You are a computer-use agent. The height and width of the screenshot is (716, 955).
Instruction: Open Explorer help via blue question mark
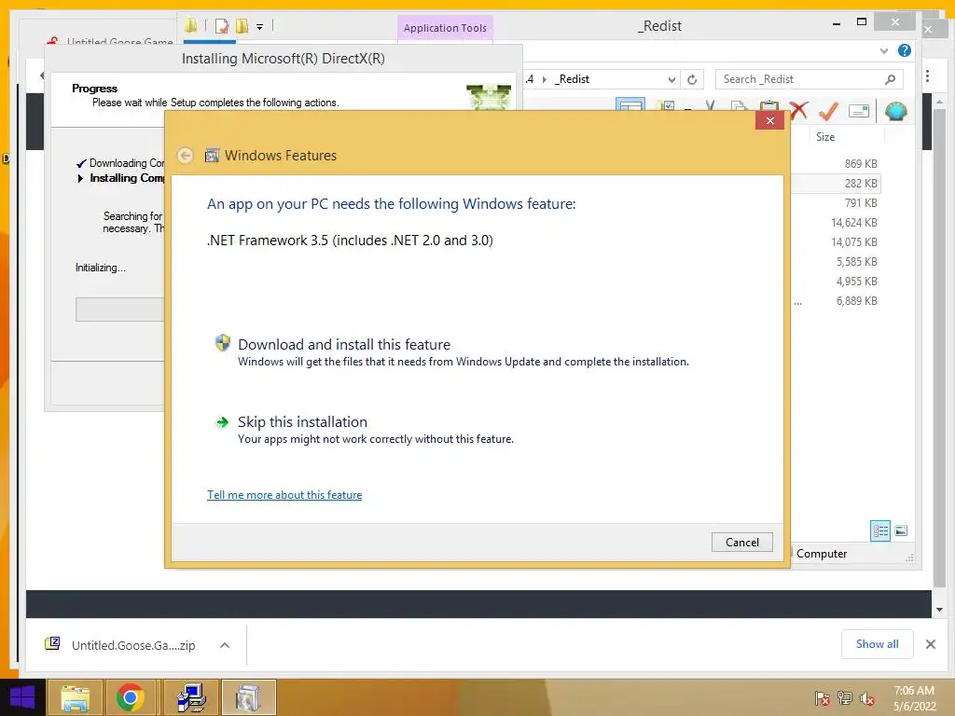click(905, 50)
